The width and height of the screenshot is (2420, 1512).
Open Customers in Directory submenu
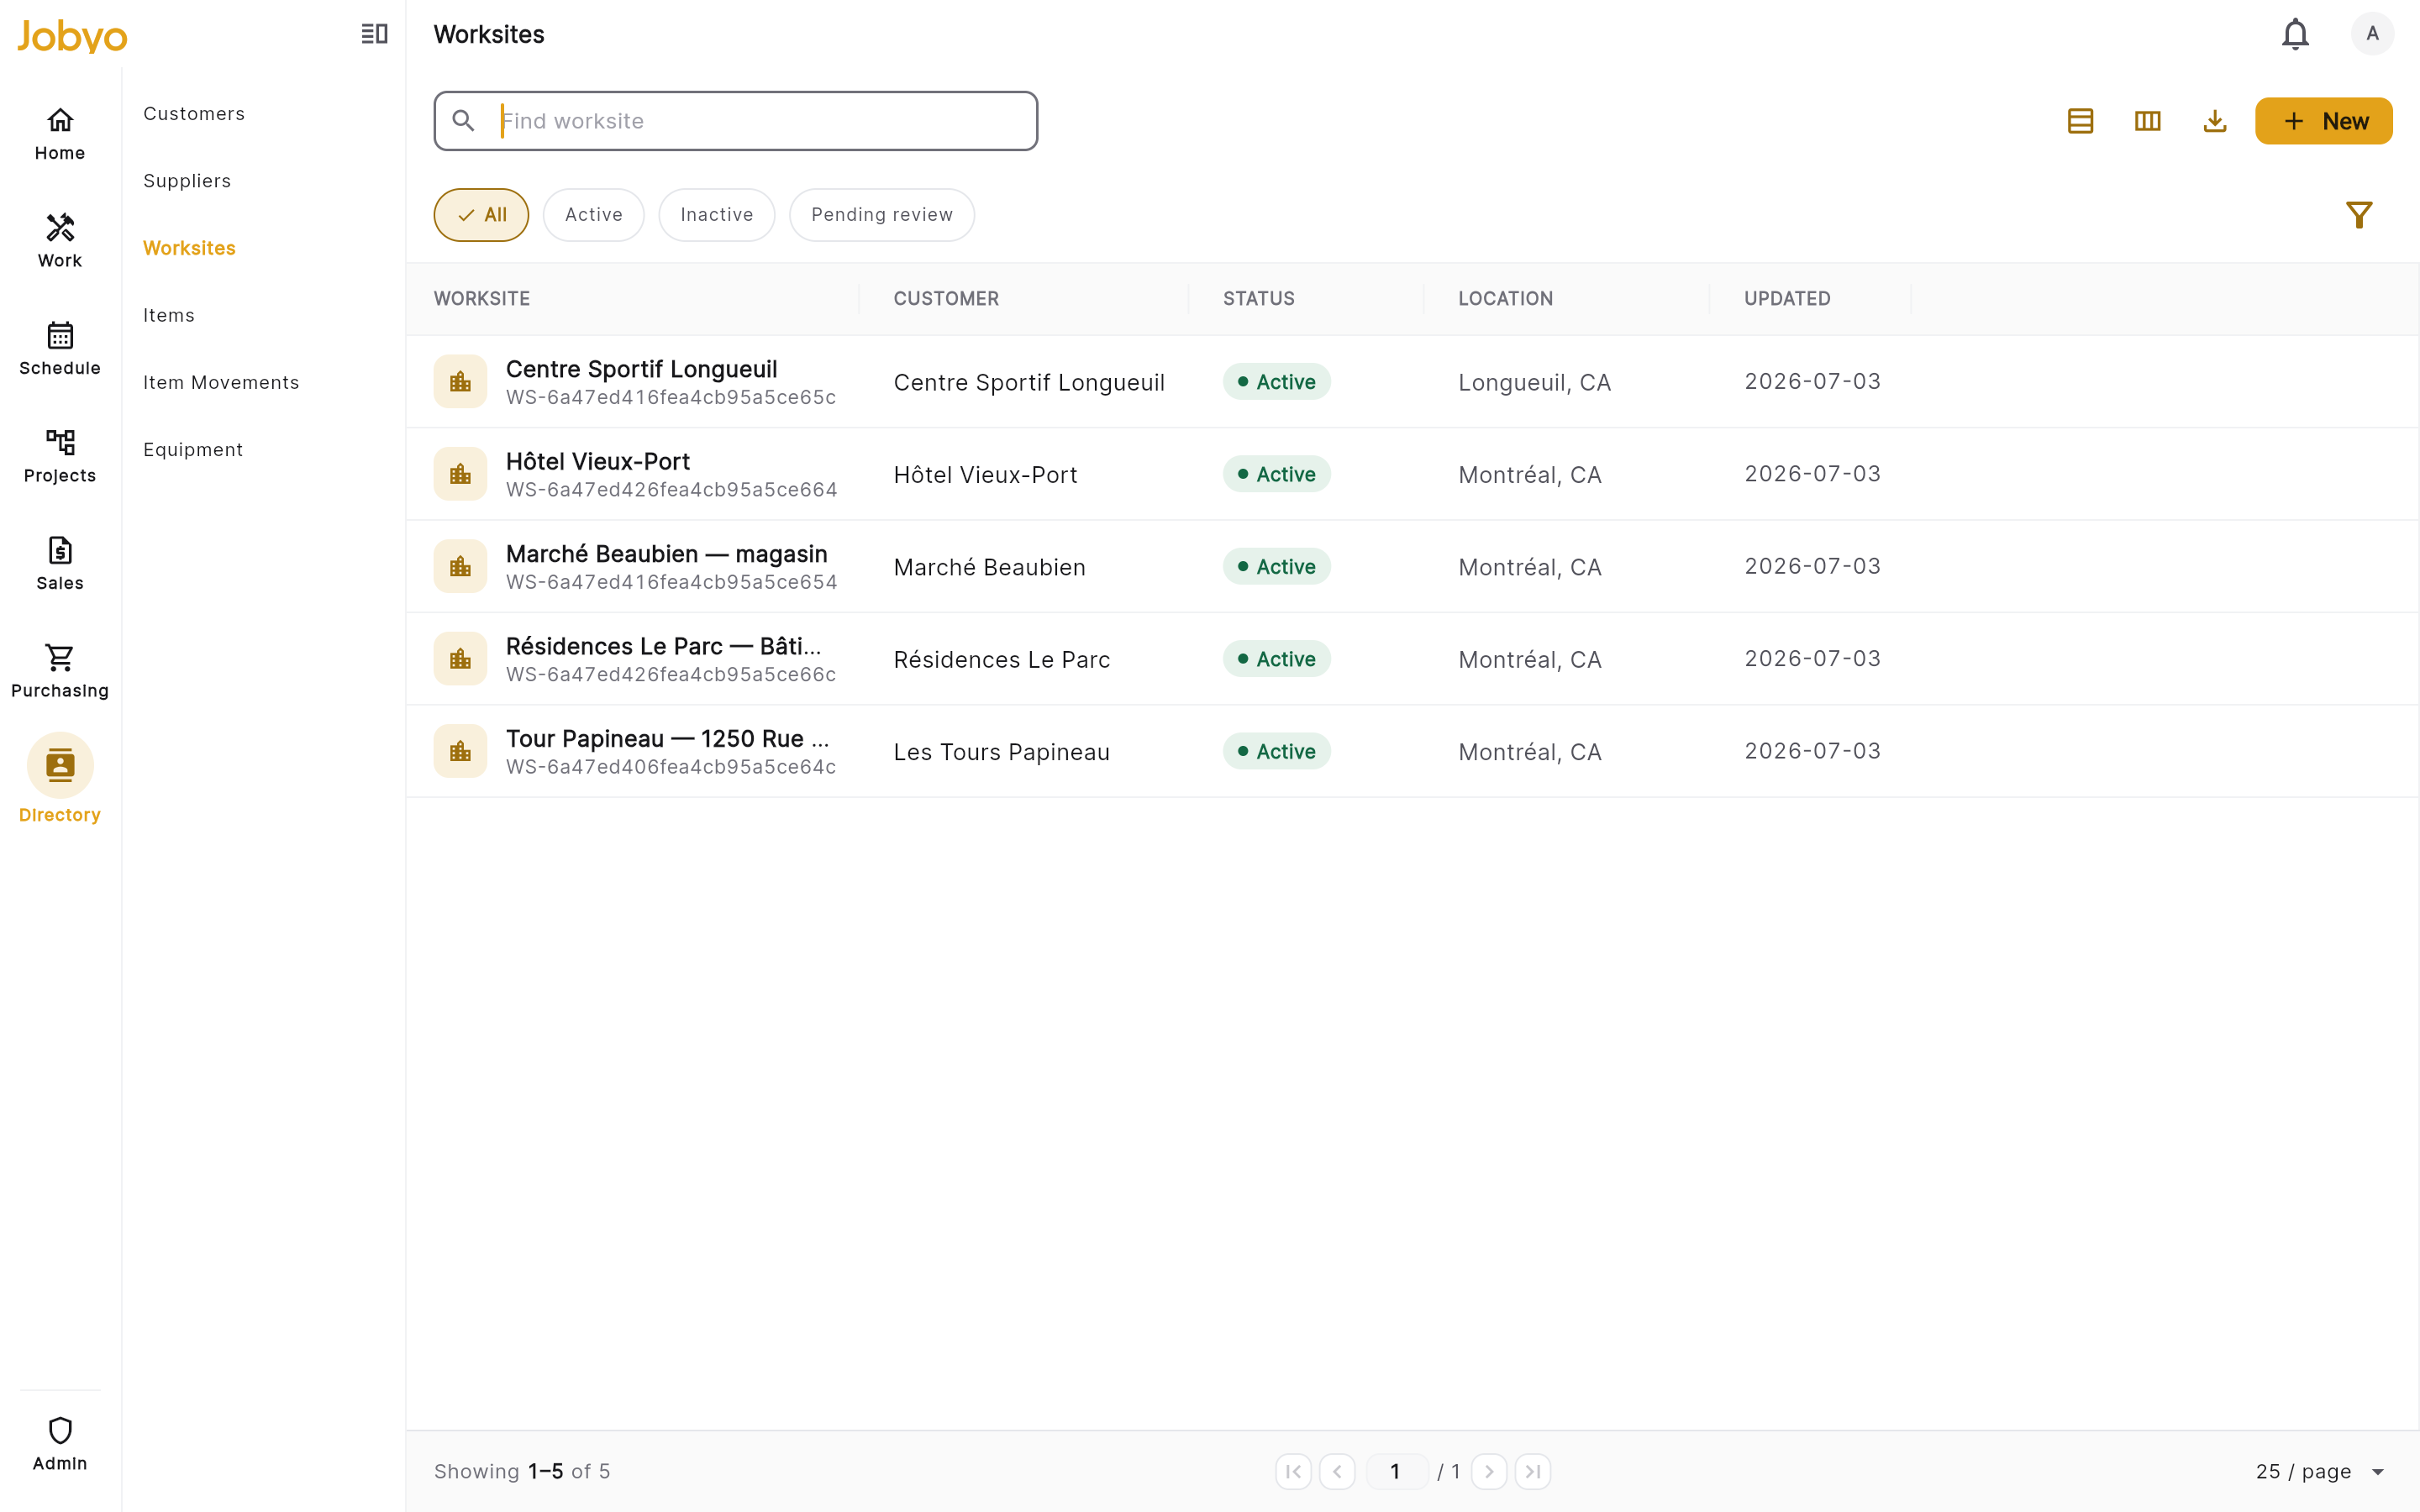coord(194,114)
